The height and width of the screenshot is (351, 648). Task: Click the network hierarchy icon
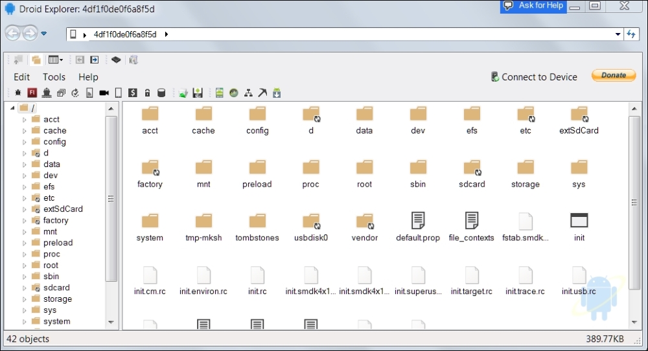click(x=248, y=93)
